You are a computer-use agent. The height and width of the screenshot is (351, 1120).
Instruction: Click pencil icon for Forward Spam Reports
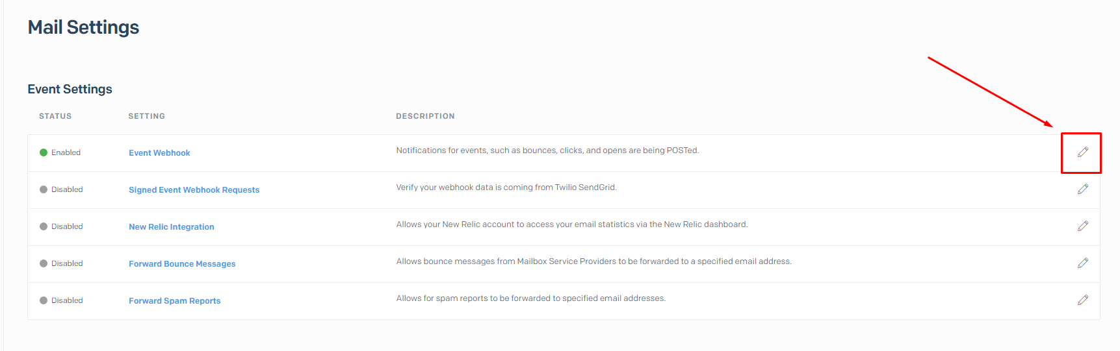pyautogui.click(x=1082, y=300)
